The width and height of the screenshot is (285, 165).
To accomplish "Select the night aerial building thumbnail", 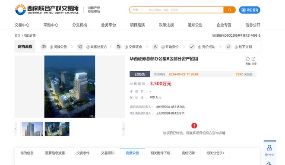I will point(57,129).
